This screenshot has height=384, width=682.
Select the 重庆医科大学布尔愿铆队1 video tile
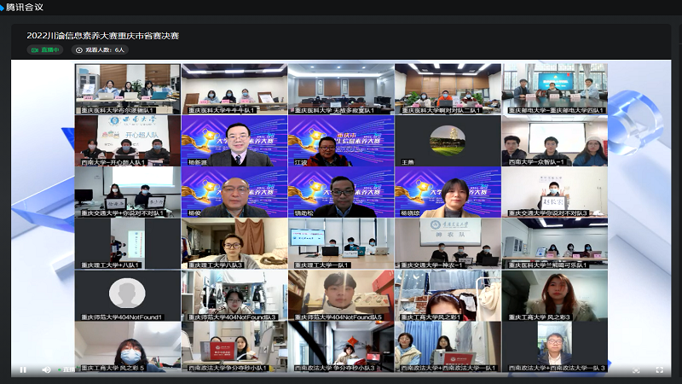(x=127, y=90)
